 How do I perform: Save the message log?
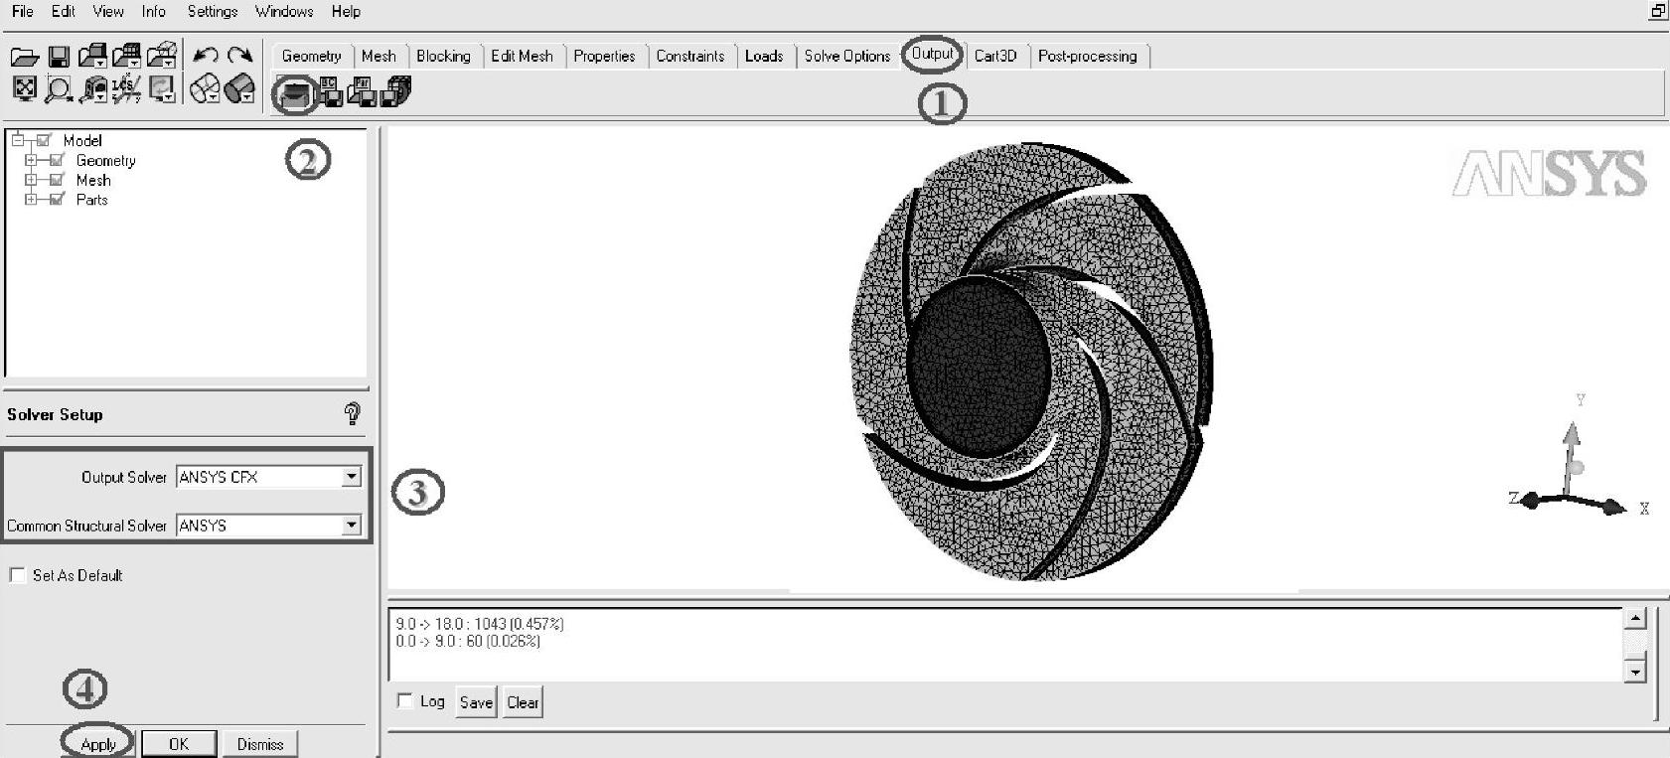476,702
